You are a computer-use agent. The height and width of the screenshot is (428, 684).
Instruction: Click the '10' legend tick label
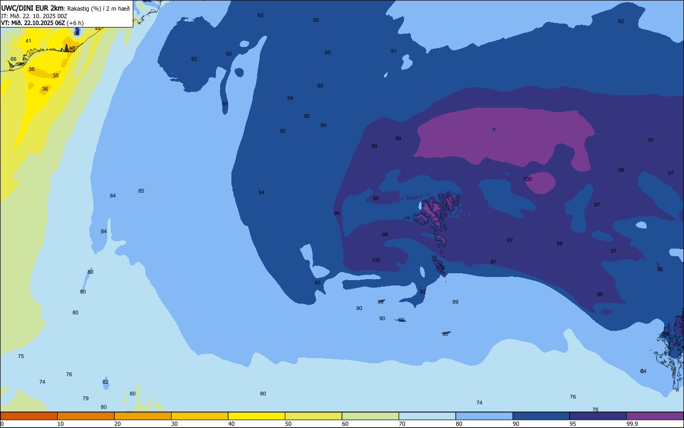61,424
